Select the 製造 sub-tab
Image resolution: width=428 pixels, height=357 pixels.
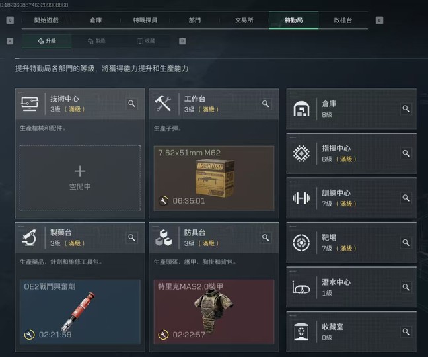tap(96, 41)
